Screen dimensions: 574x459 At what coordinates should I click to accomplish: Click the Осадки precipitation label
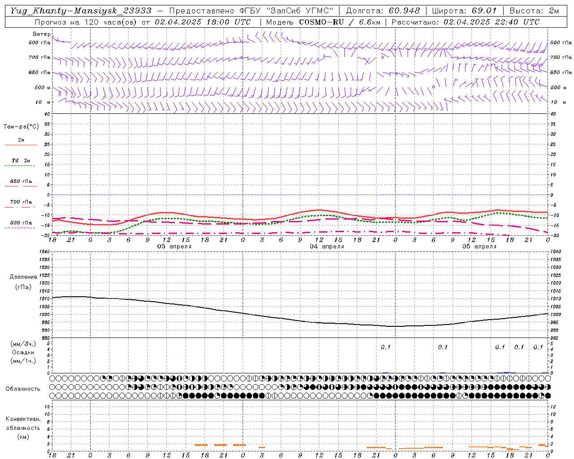coord(23,352)
